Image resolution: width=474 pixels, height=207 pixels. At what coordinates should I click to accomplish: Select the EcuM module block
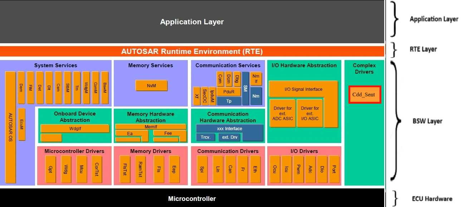[x=21, y=124]
